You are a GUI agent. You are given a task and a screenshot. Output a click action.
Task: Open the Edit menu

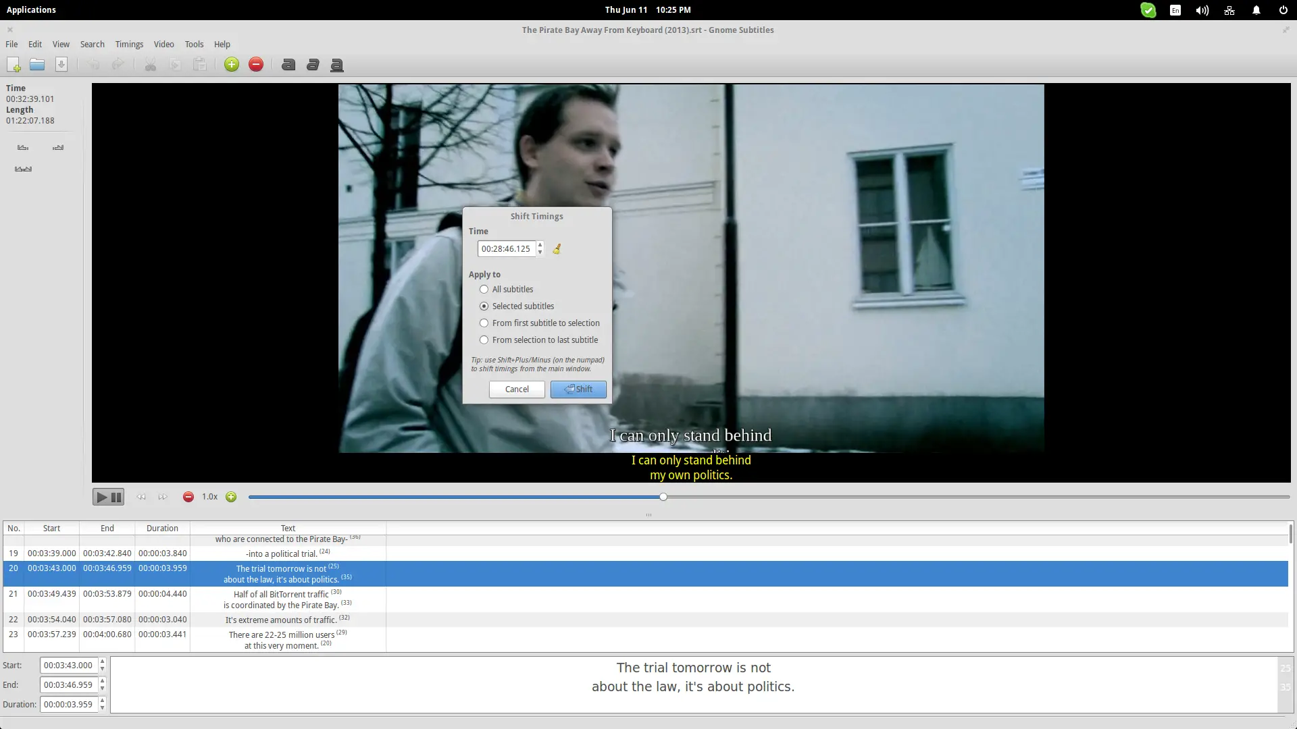pos(35,44)
